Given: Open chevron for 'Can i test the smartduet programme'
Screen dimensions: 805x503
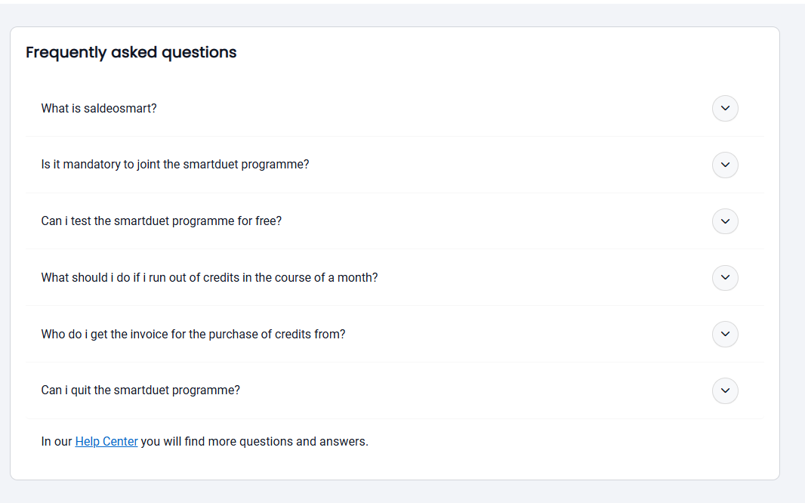Looking at the screenshot, I should point(725,221).
